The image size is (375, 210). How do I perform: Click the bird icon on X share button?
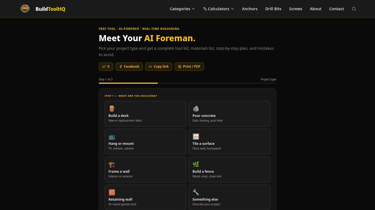104,67
